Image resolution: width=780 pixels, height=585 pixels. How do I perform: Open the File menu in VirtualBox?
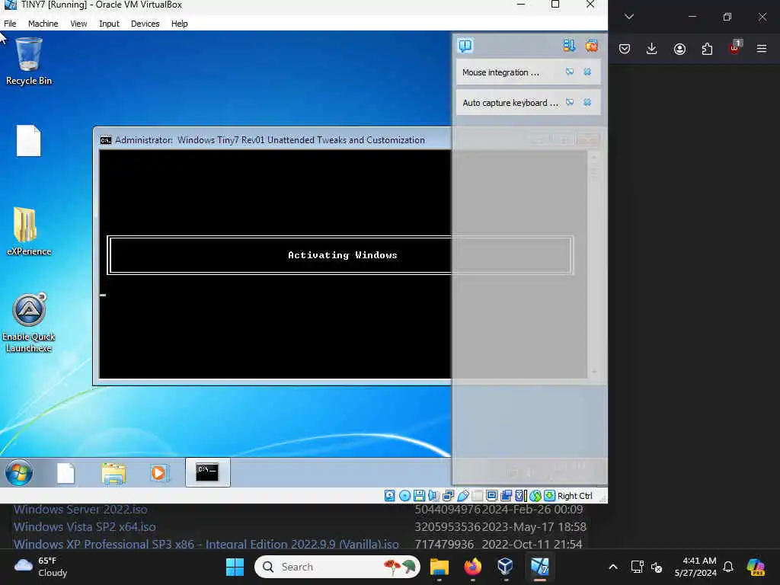[10, 24]
